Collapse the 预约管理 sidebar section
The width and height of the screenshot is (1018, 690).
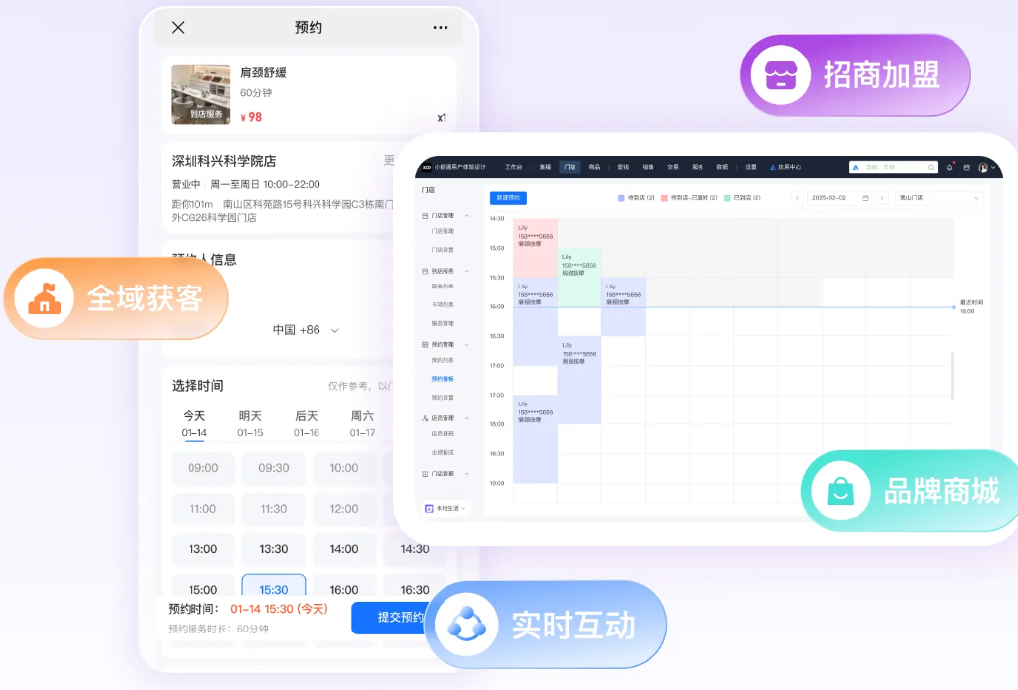[x=467, y=344]
